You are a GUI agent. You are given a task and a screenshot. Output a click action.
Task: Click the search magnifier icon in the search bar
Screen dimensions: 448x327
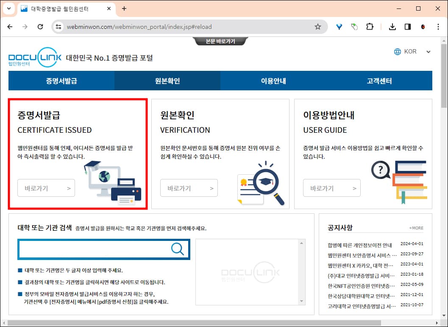[x=177, y=249]
